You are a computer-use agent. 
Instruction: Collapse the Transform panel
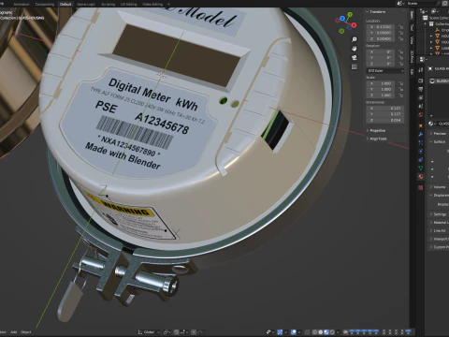(x=377, y=11)
